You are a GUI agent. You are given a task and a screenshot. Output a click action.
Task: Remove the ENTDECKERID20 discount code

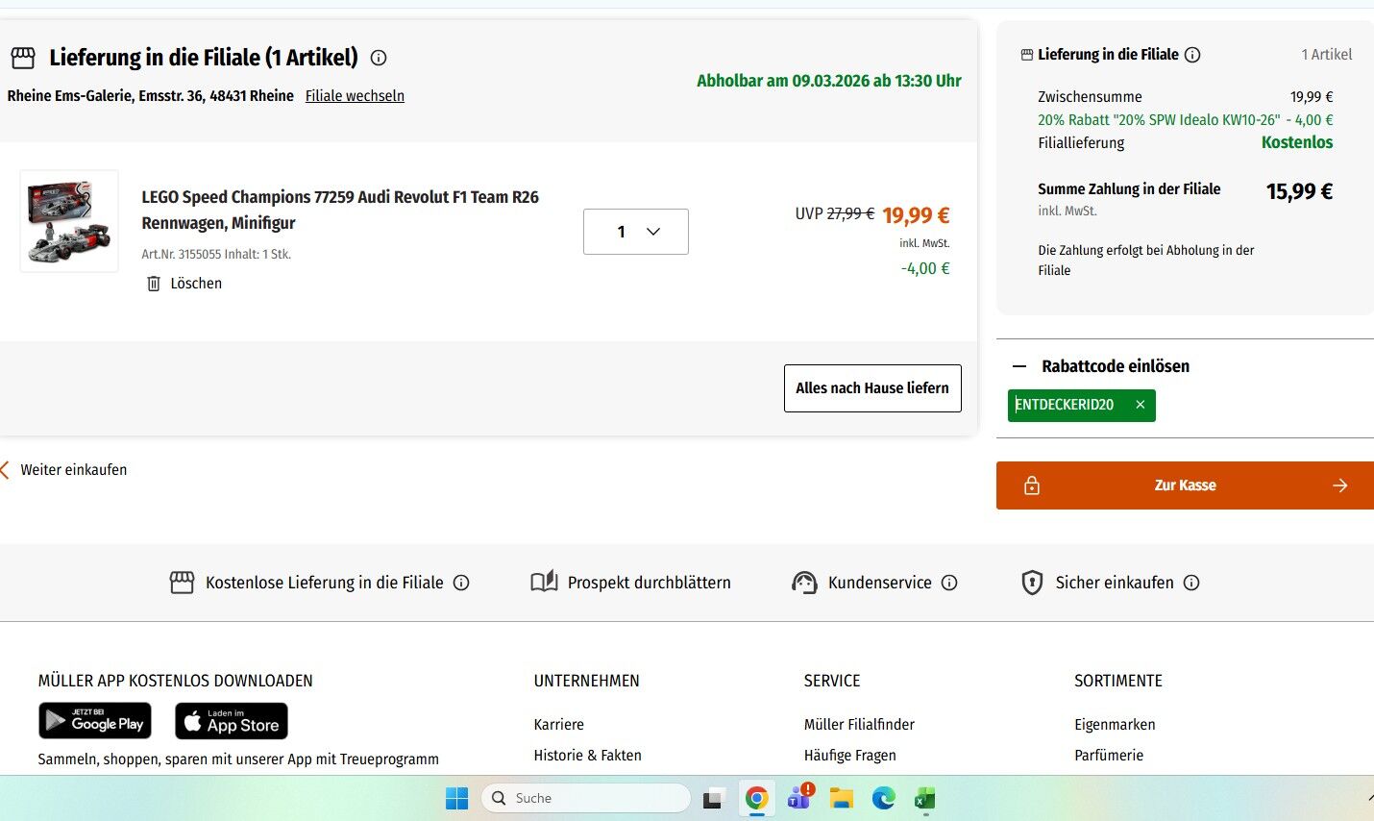tap(1140, 405)
